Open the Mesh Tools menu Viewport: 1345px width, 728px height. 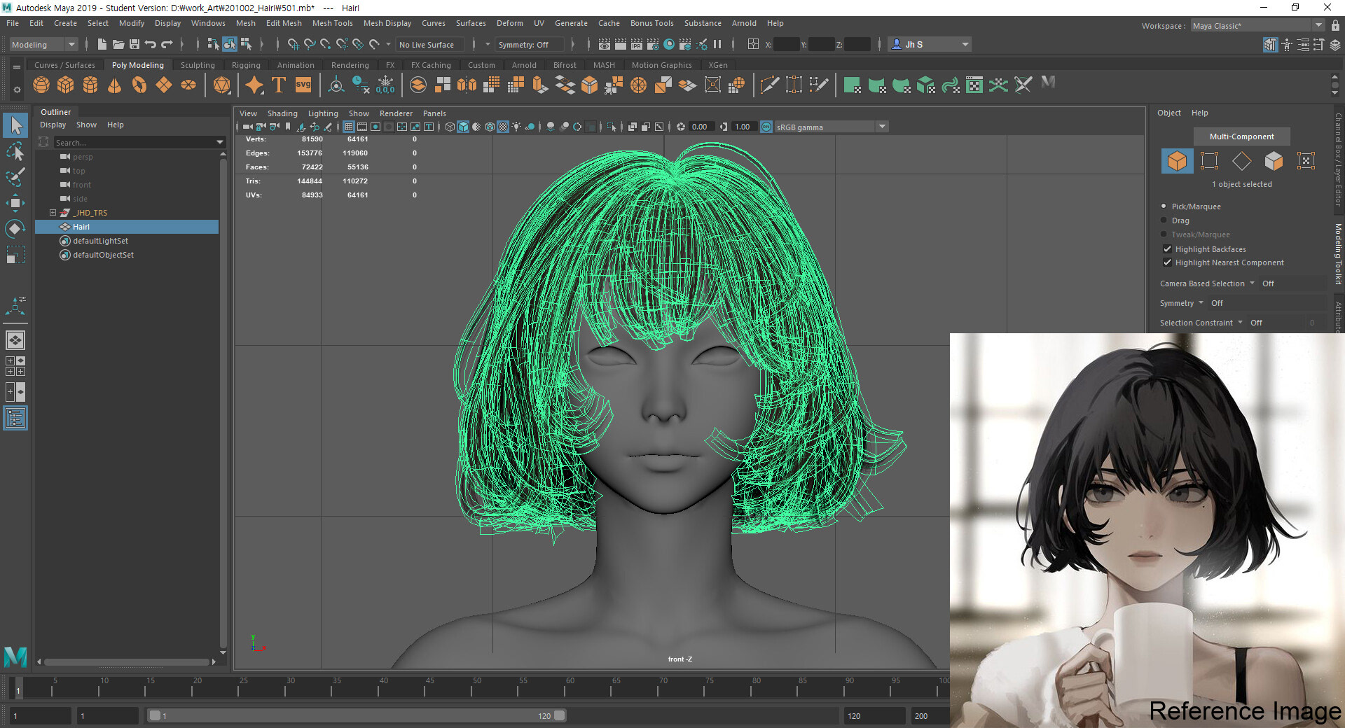pyautogui.click(x=332, y=23)
